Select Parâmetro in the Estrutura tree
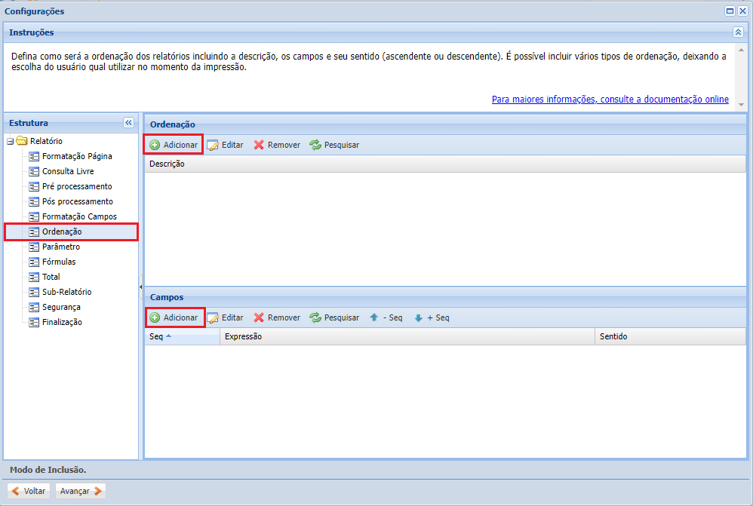 click(62, 247)
